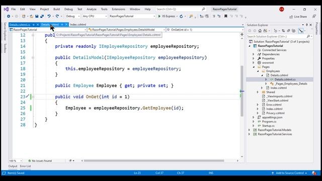This screenshot has width=322, height=181.
Task: Toggle Preview Selected Items in Solution Explorer
Action: pyautogui.click(x=301, y=31)
